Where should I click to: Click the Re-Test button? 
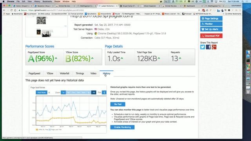118,104
